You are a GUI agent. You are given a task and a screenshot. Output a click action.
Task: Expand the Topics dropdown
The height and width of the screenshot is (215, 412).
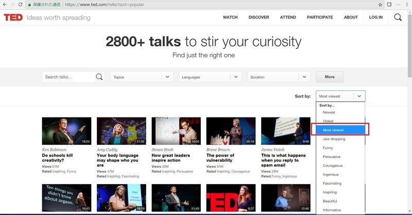(x=142, y=77)
